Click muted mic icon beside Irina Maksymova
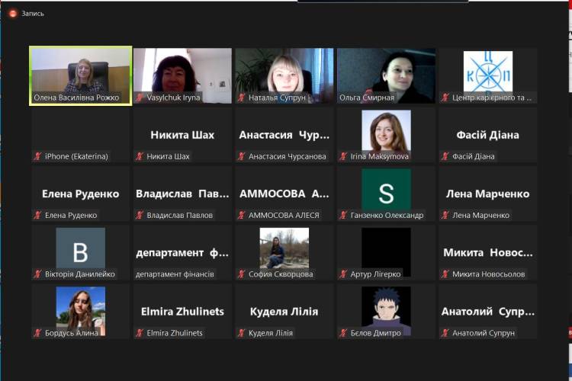The image size is (572, 381). click(x=344, y=156)
